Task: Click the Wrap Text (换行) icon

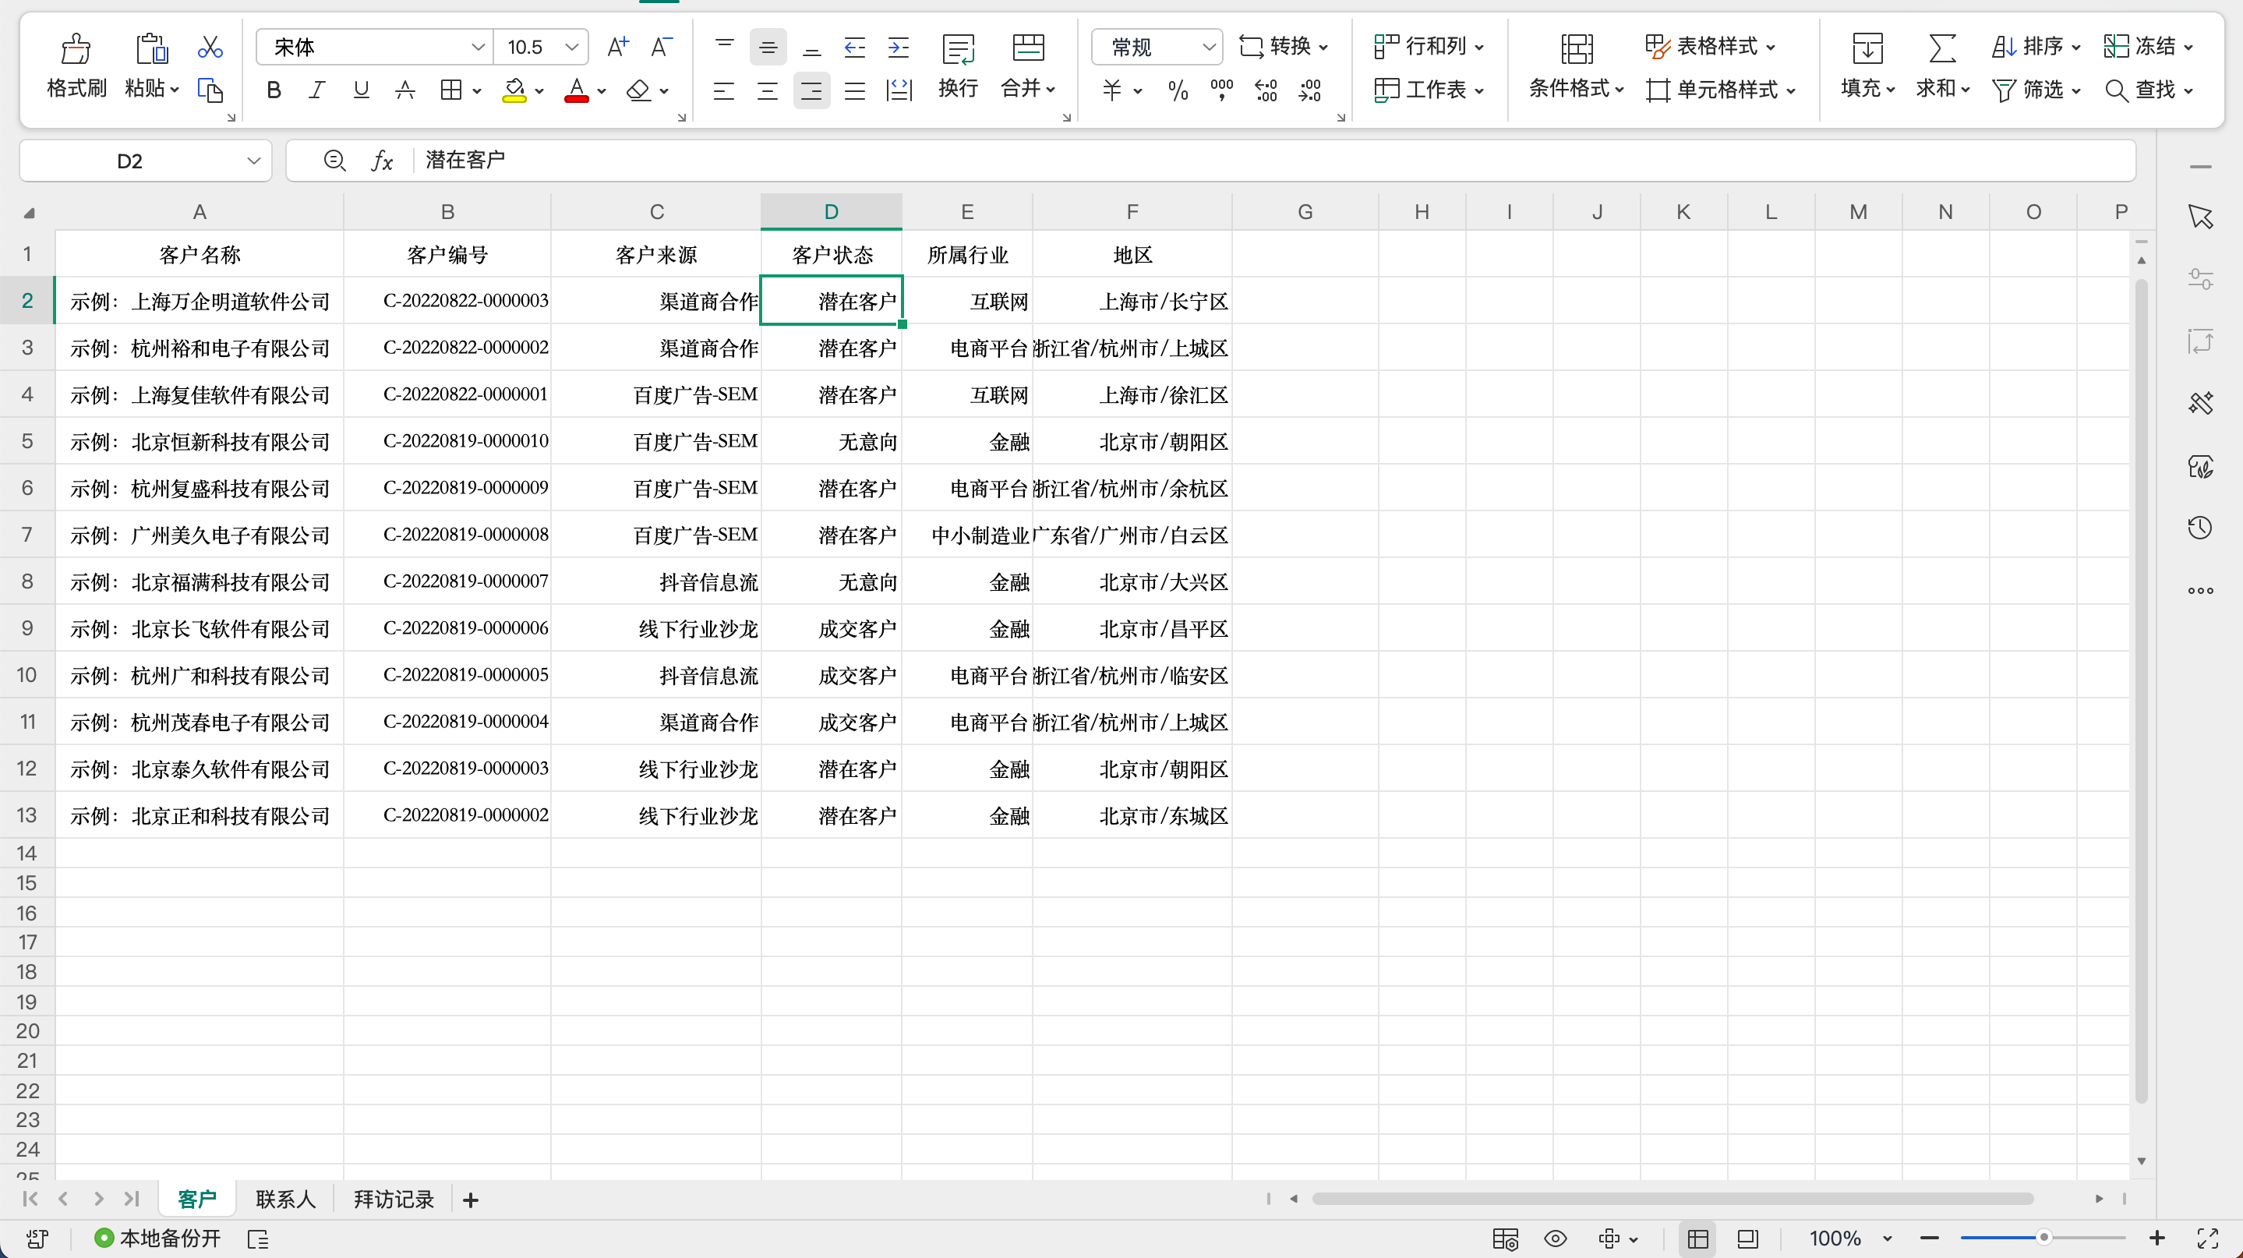Action: tap(958, 50)
